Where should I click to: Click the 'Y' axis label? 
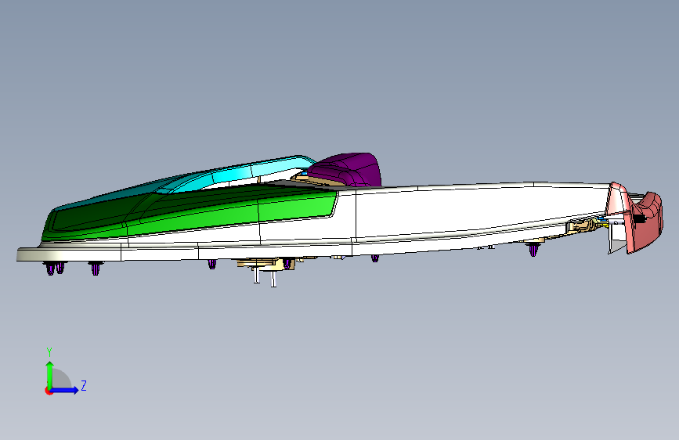tap(49, 352)
